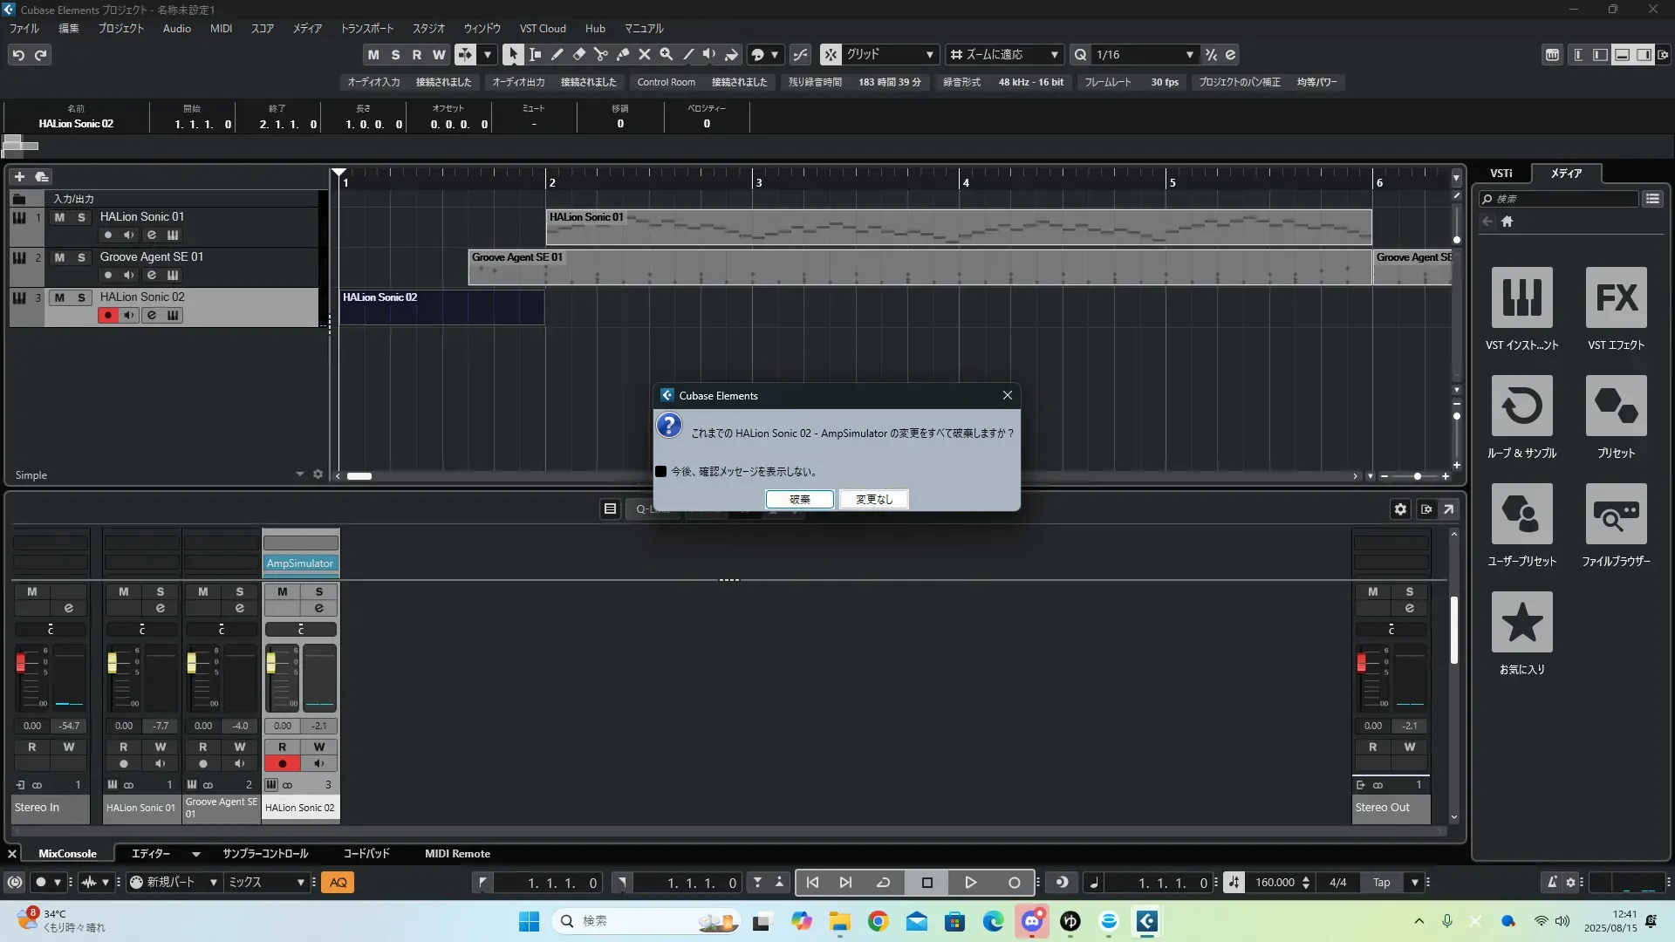1675x942 pixels.
Task: Open the grid type dropdown
Action: pos(929,55)
